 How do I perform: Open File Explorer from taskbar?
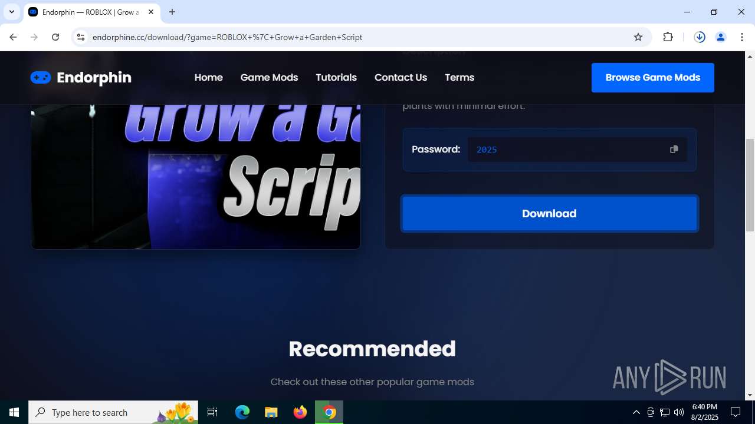click(271, 412)
